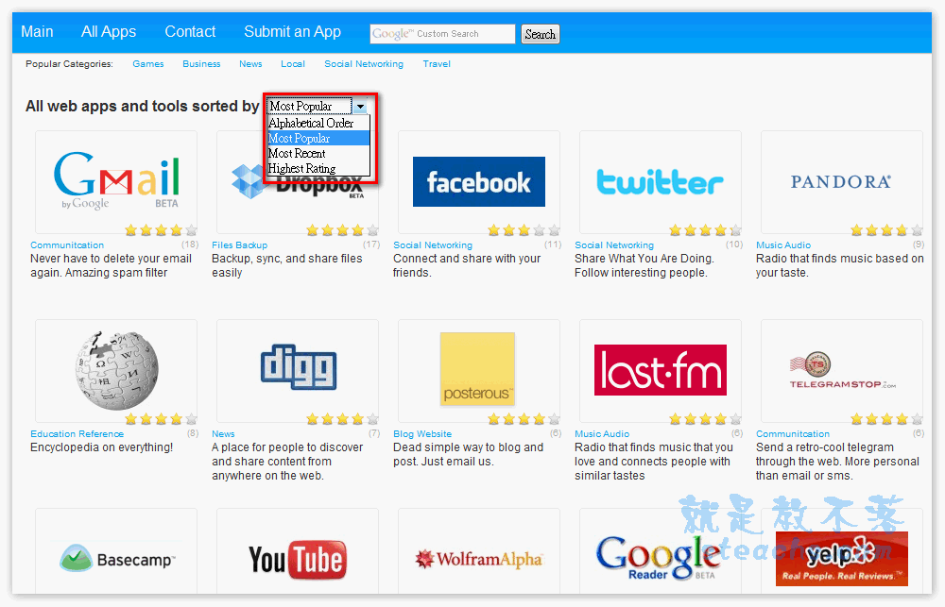Open the Google Reader app logo

(658, 558)
